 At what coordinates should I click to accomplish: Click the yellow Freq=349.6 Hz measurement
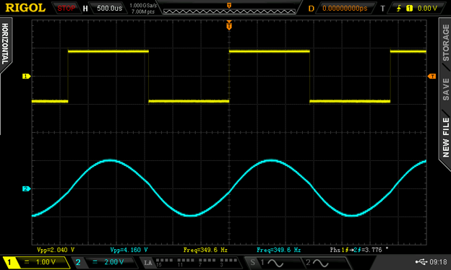[205, 250]
